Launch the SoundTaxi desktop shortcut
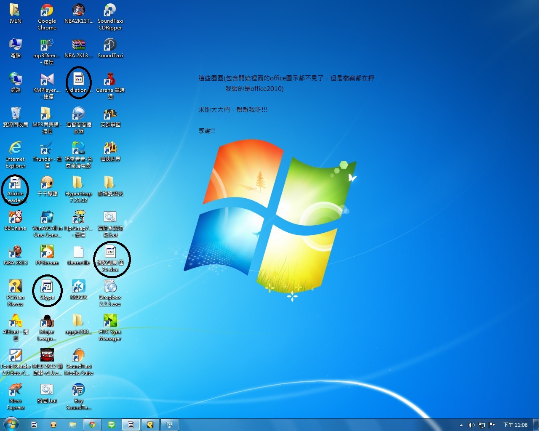This screenshot has width=539, height=431. coord(110,48)
